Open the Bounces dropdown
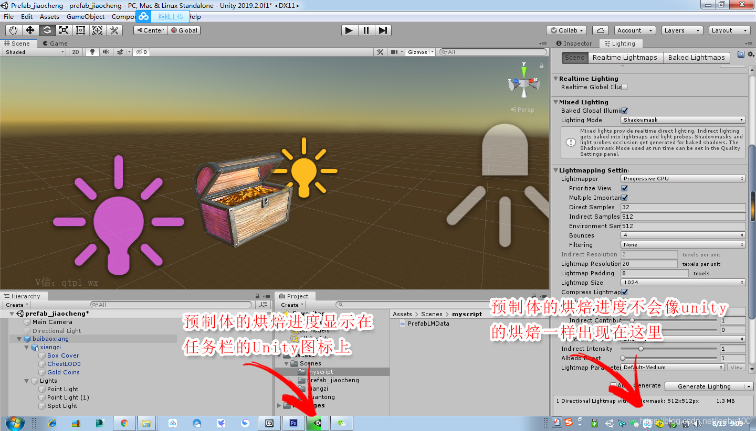 tap(683, 235)
